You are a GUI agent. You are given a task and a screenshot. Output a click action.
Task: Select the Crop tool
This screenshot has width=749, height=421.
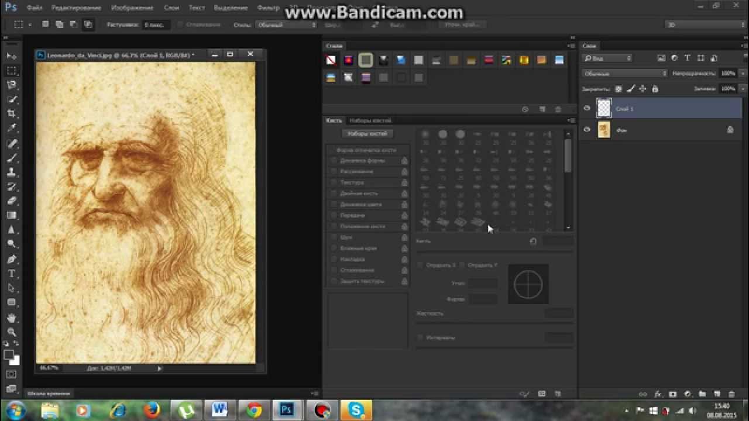(x=12, y=114)
